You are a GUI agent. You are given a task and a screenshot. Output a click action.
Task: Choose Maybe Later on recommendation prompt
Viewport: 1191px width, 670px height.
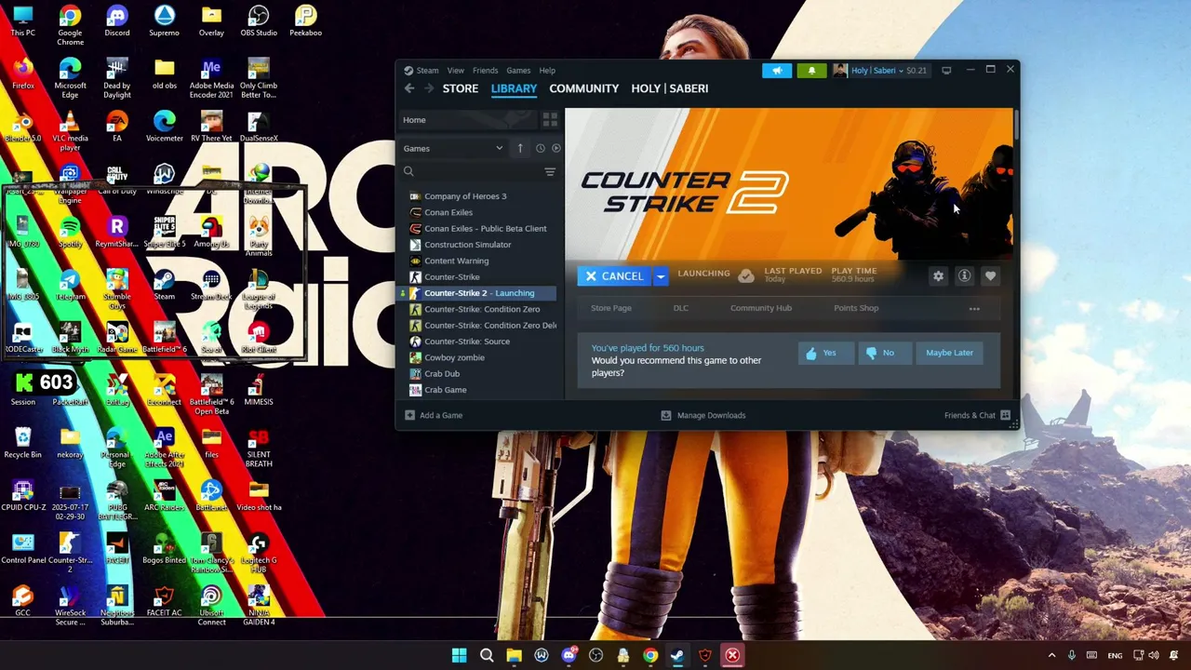[x=949, y=353]
